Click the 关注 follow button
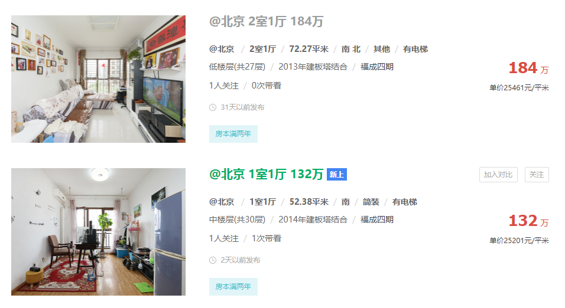This screenshot has width=565, height=308. [x=537, y=175]
